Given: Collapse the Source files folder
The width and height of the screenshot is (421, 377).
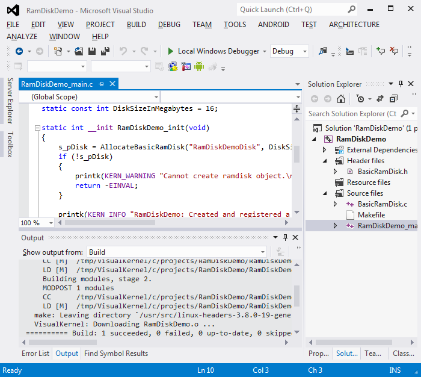Looking at the screenshot, I should pos(325,193).
